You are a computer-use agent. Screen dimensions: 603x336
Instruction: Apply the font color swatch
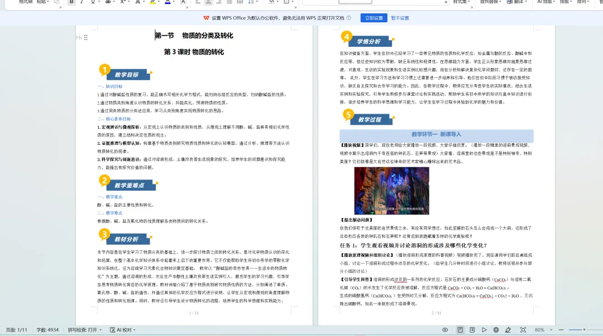click(x=167, y=2)
